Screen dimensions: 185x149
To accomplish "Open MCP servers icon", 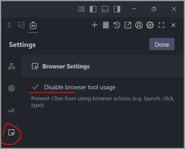I will click(x=106, y=25).
